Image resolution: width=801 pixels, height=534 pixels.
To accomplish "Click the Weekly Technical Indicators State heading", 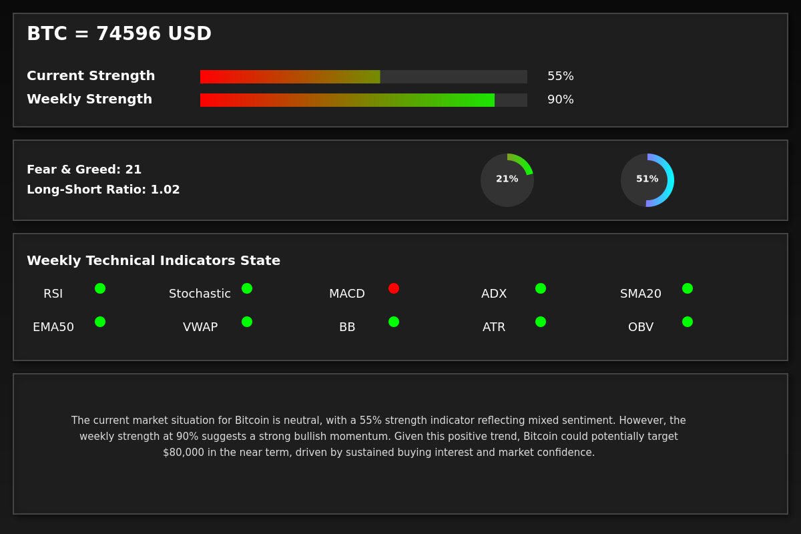I will point(154,261).
